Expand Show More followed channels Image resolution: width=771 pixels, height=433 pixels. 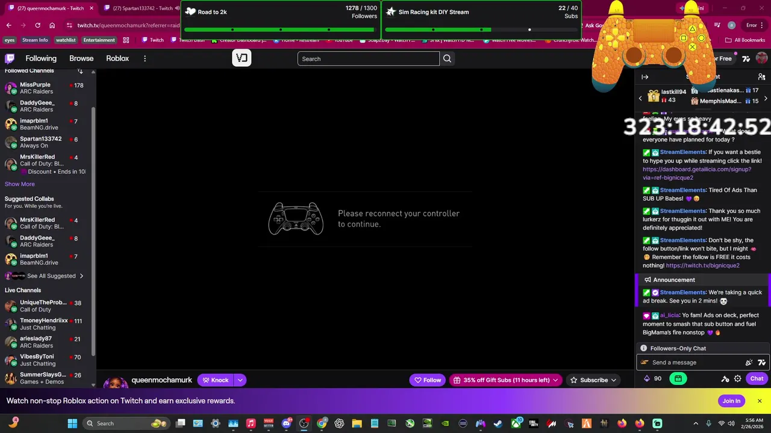[x=20, y=184]
